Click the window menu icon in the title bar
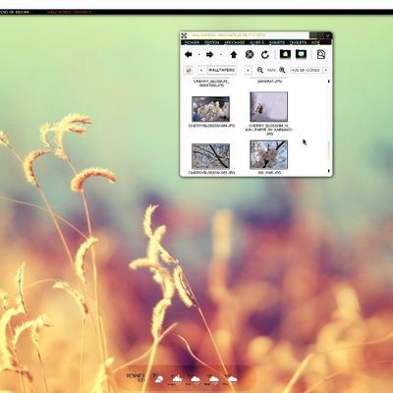The height and width of the screenshot is (393, 393). click(x=184, y=35)
